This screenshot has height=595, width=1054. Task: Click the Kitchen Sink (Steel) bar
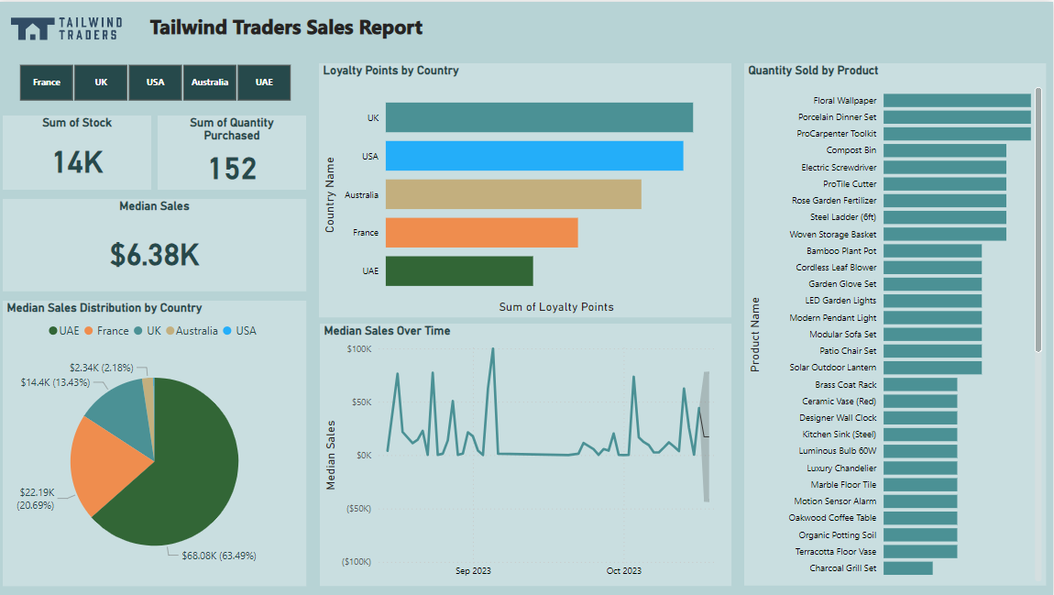pos(920,435)
